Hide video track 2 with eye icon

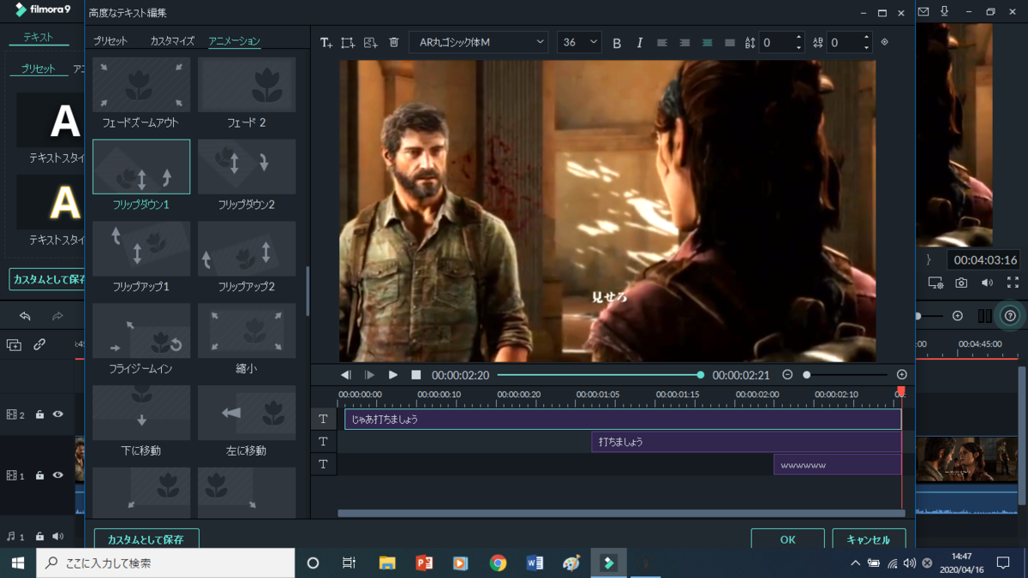click(57, 414)
